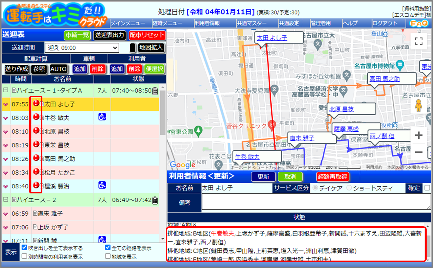
Task: Zoom out on the map
Action: tap(419, 152)
